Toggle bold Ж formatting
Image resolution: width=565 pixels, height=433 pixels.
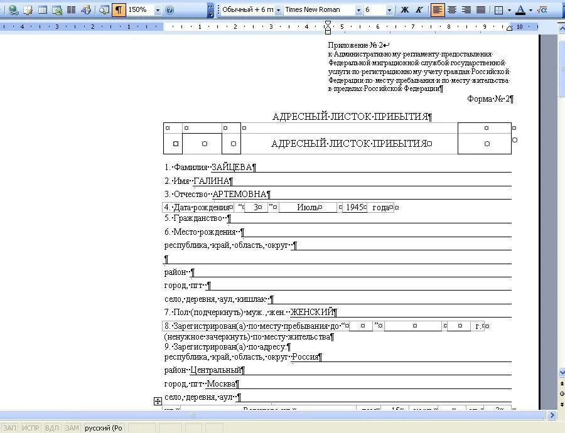click(405, 9)
